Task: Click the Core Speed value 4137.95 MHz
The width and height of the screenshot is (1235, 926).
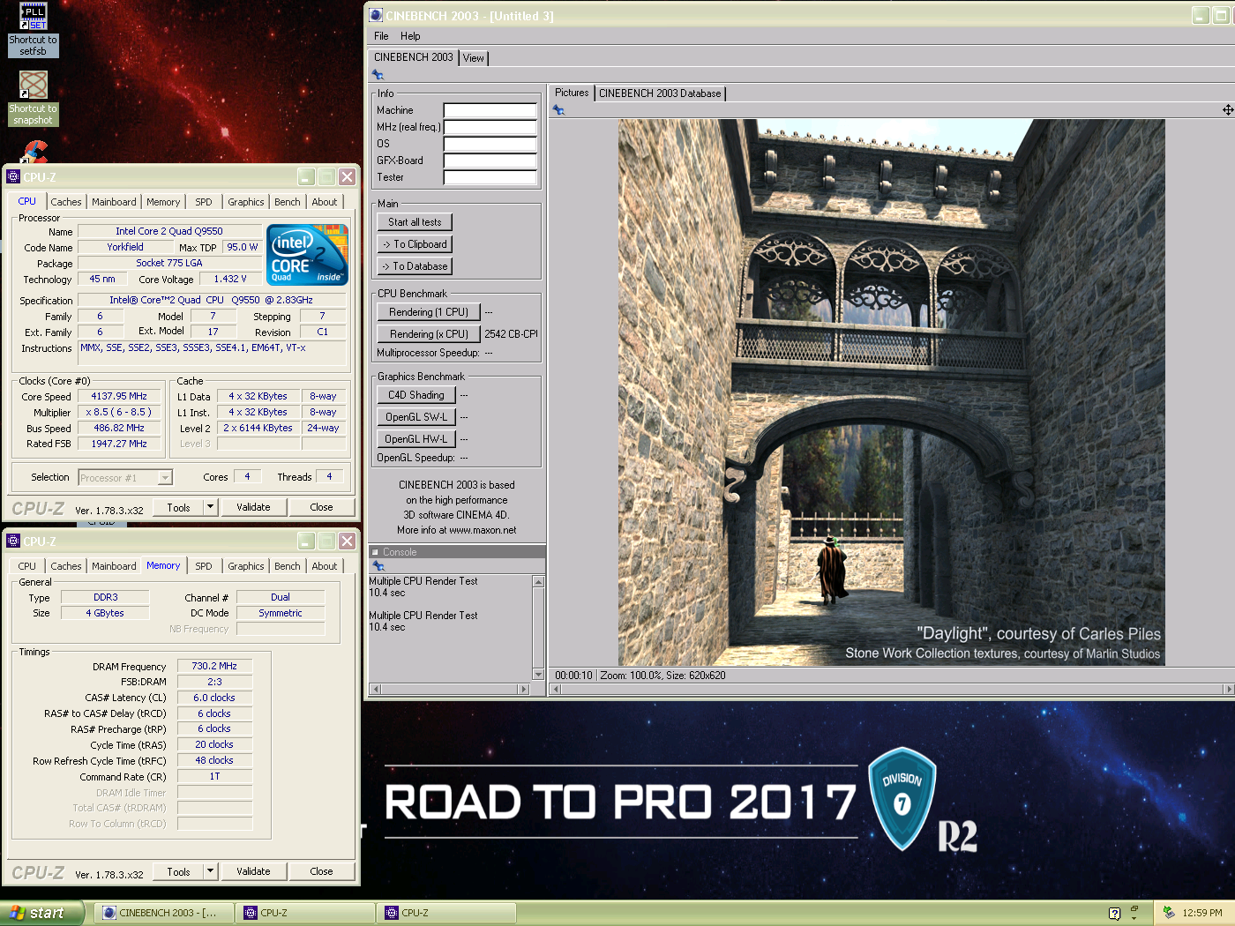Action: point(119,397)
